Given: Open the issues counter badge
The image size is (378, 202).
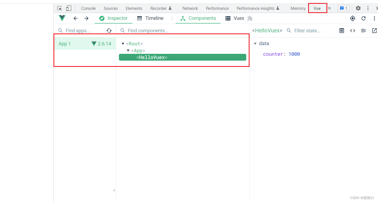Looking at the screenshot, I should (x=343, y=8).
